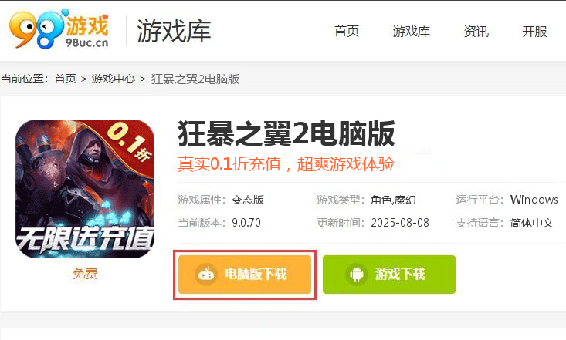Image resolution: width=566 pixels, height=340 pixels.
Task: Click the 变态版 game attribute value
Action: pyautogui.click(x=248, y=200)
